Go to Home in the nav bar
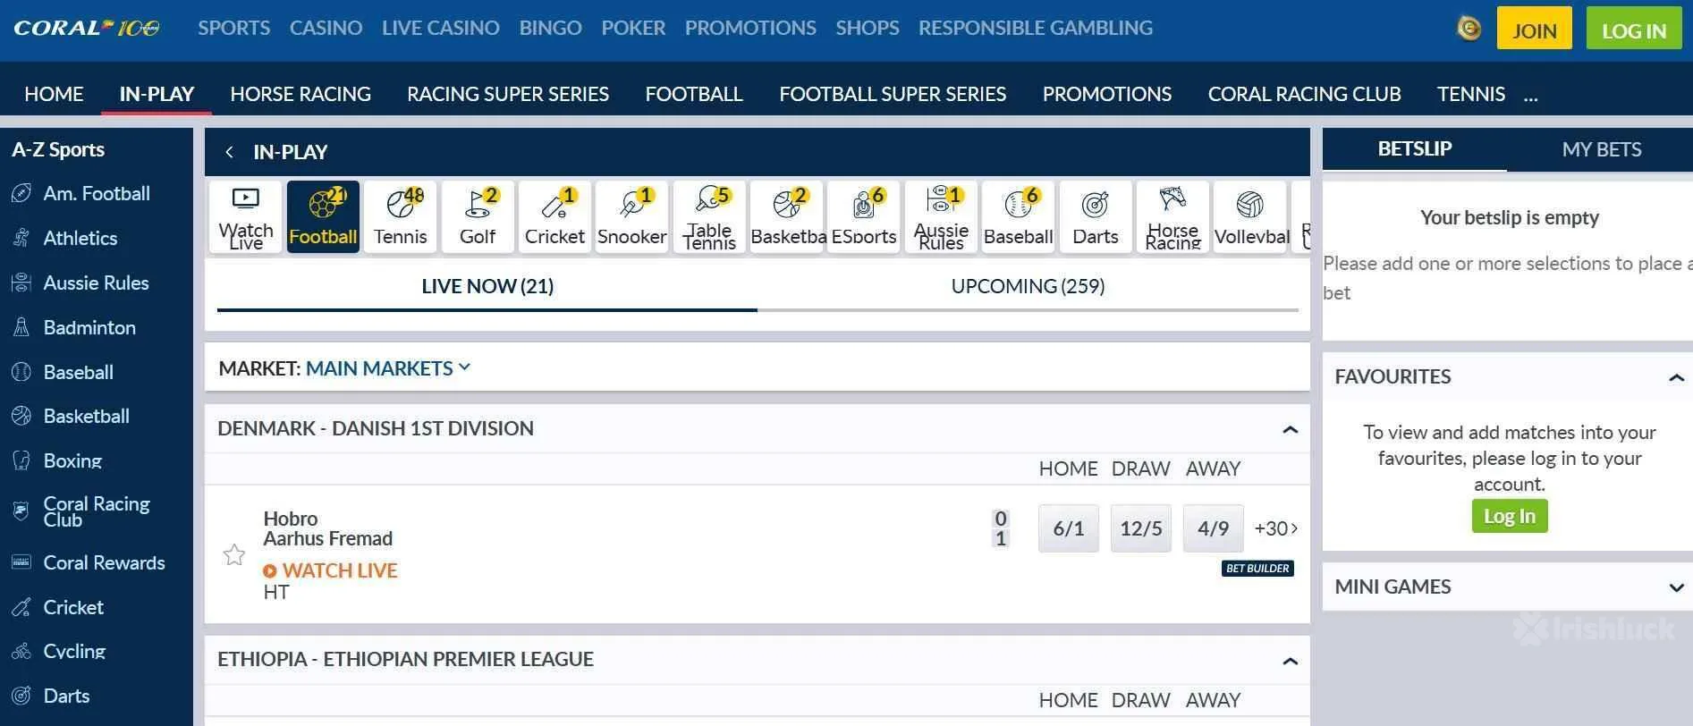 point(54,94)
